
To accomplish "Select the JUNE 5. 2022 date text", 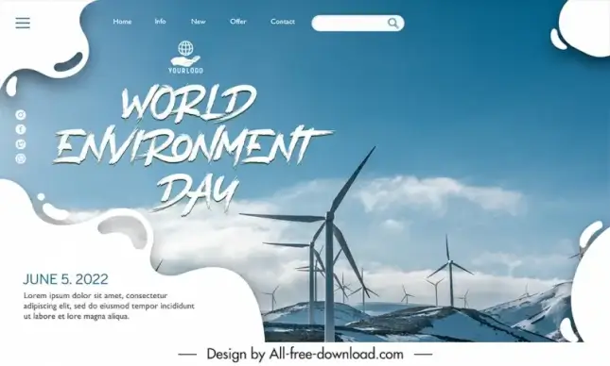I will pos(66,279).
